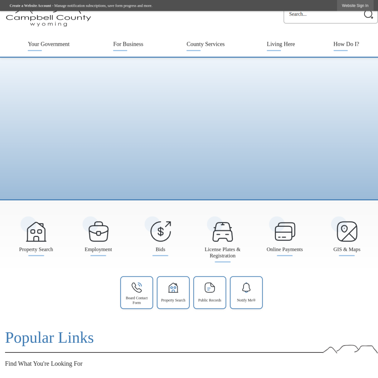This screenshot has height=378, width=378.
Task: Open the Bids dollar icon
Action: coord(160,231)
